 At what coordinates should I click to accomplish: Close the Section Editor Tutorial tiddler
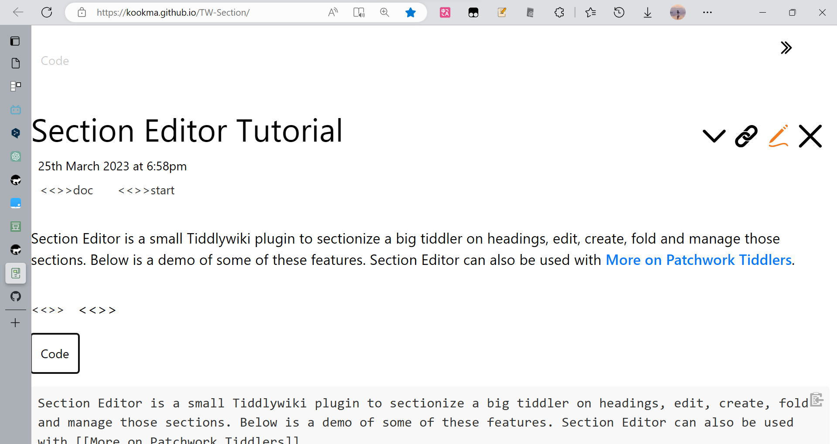810,136
